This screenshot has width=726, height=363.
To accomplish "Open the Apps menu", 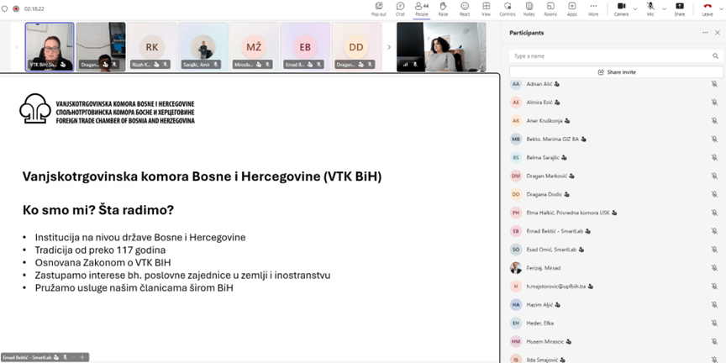I will pos(571,8).
